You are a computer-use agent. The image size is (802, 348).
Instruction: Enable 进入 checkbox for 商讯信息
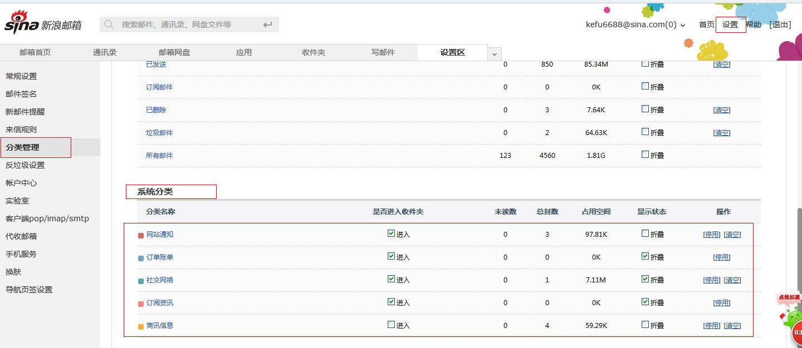coord(391,325)
